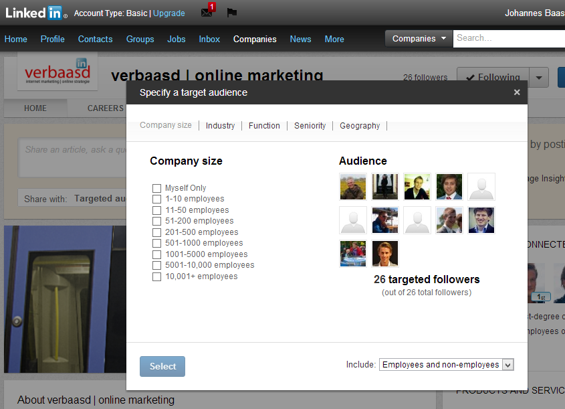
Task: Open the Seniority tab
Action: [310, 126]
